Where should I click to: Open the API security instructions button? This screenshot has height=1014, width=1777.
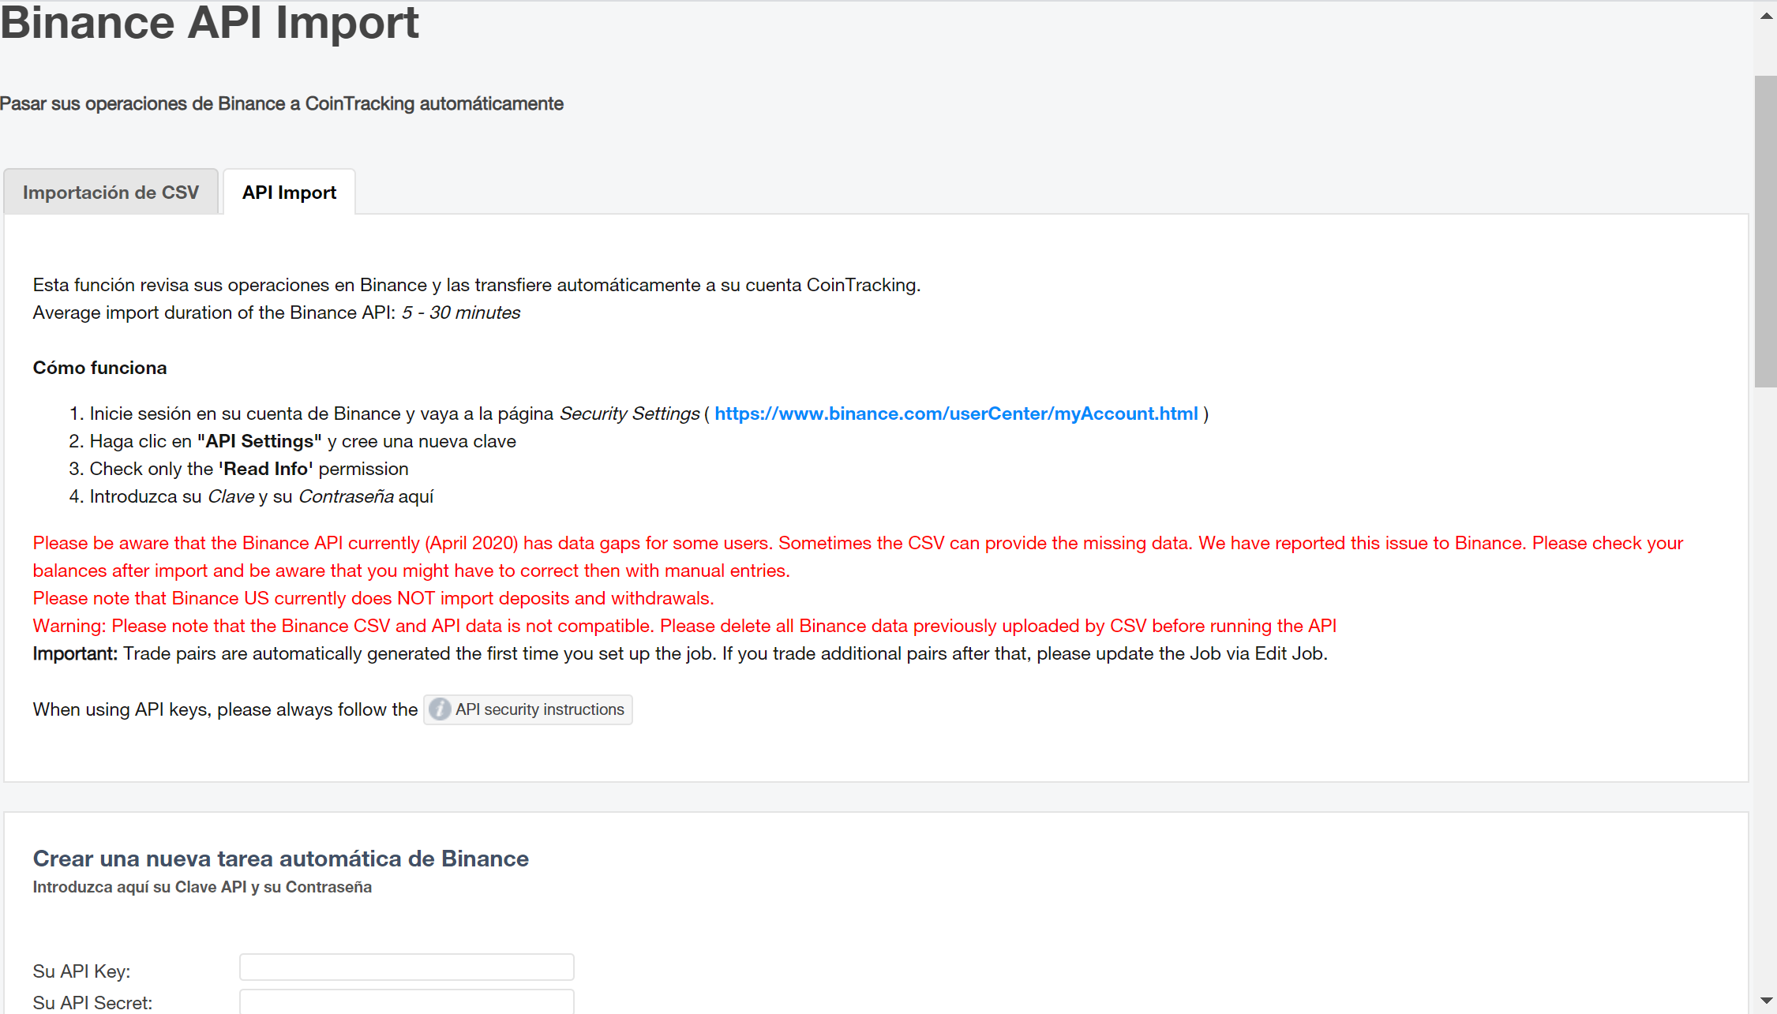(539, 709)
